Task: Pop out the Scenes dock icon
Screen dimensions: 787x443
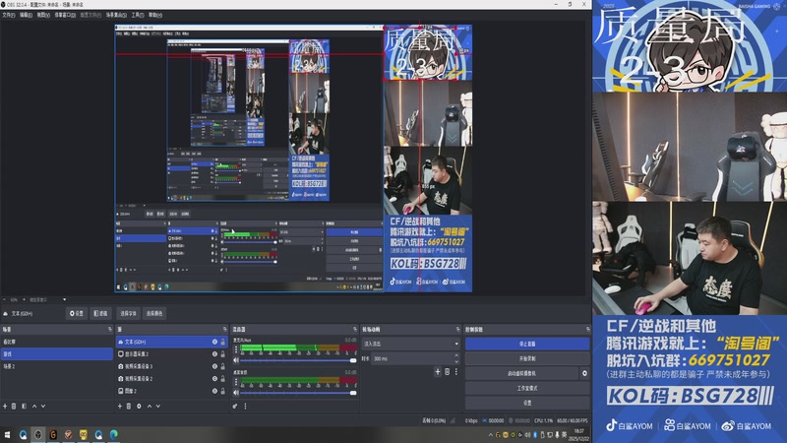Action: click(110, 330)
